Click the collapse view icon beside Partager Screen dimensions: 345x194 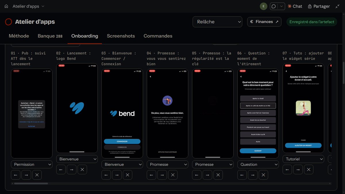click(337, 6)
